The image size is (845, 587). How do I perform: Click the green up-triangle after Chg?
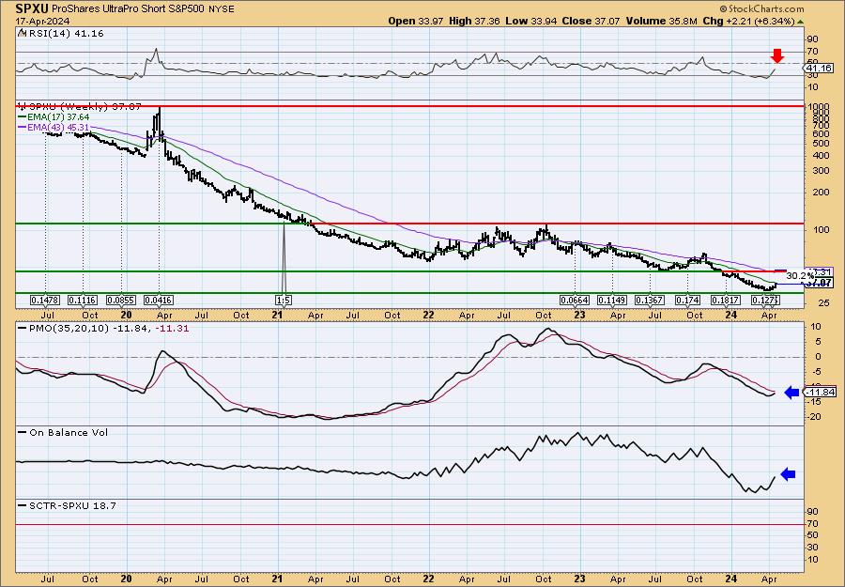pyautogui.click(x=801, y=22)
